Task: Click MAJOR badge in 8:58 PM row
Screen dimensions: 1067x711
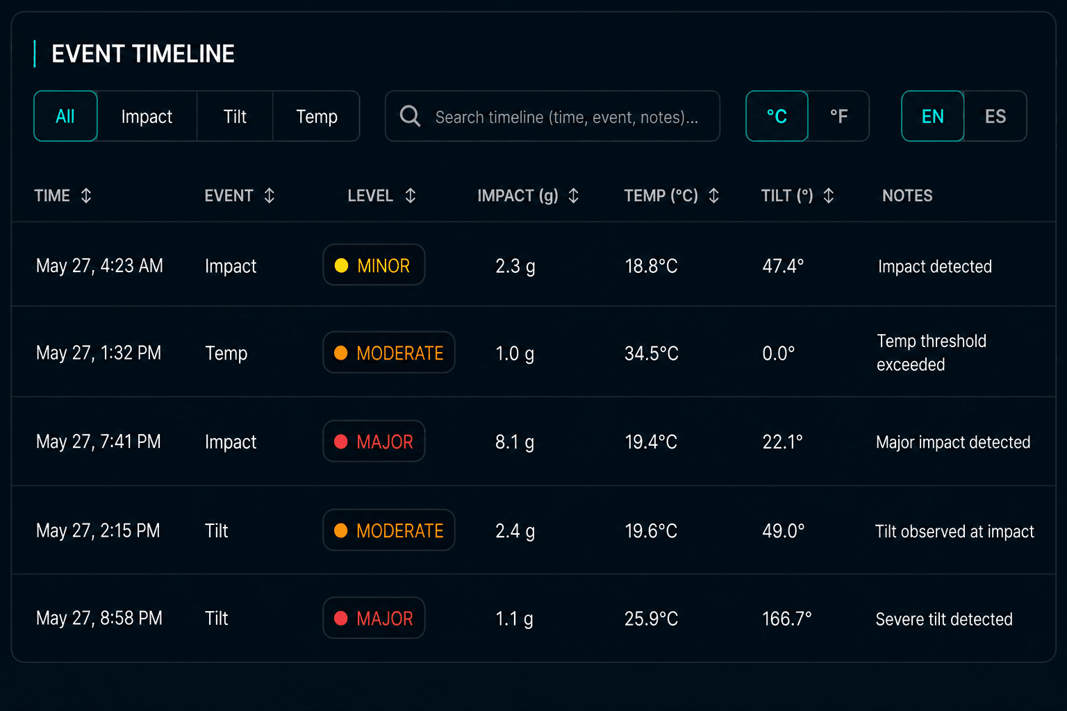Action: point(374,617)
